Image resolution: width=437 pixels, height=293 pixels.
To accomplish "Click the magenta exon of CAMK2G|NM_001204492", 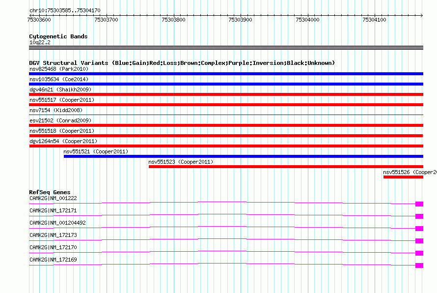I will 419,229.
